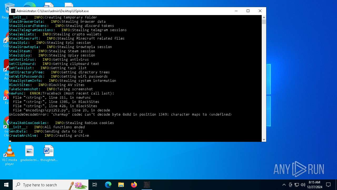Click the 'CreateArchive:' log line
The height and width of the screenshot is (190, 337).
49,136
